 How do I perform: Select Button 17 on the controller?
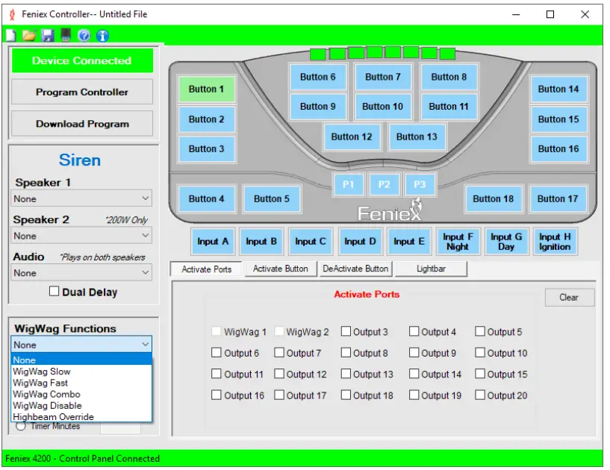(x=558, y=199)
